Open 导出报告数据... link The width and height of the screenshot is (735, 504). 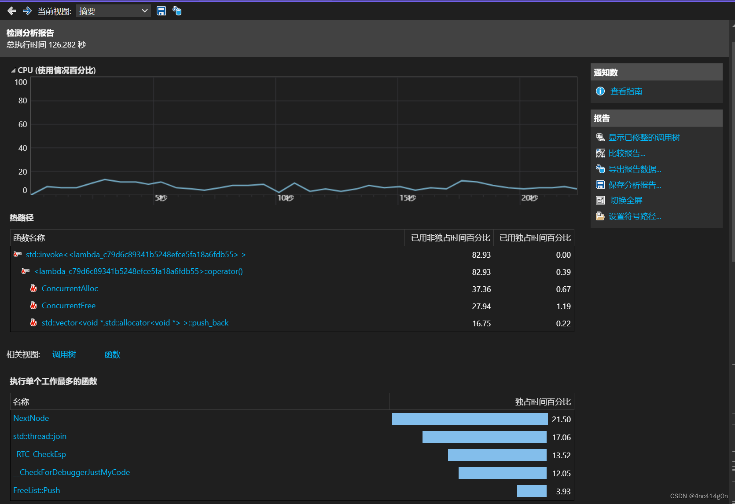635,169
